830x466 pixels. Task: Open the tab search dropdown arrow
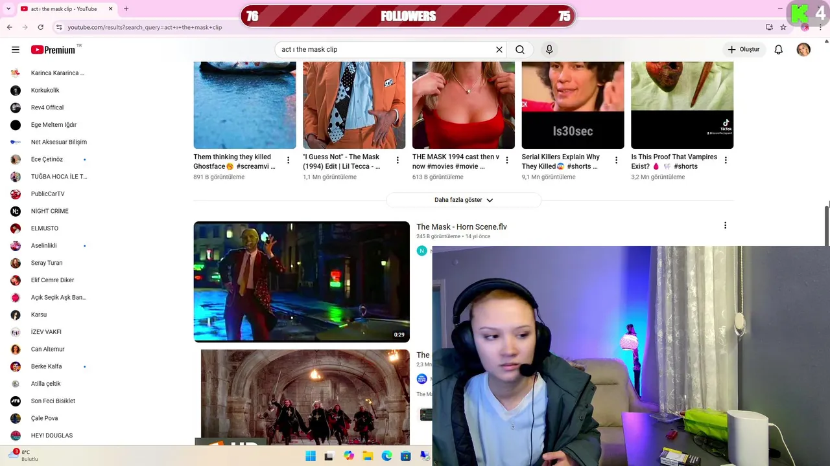(x=8, y=9)
